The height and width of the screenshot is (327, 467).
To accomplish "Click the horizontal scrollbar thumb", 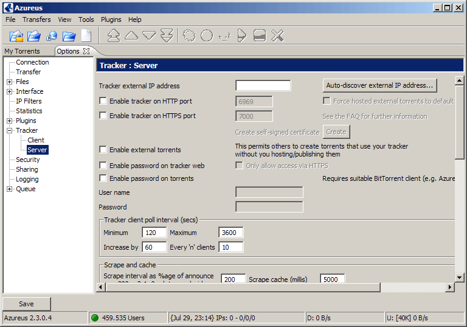I will click(243, 287).
